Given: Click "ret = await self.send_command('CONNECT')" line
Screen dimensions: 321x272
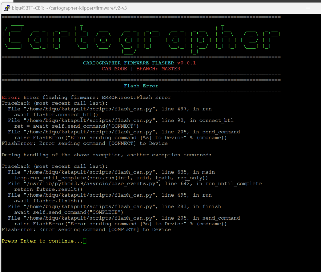Looking at the screenshot, I should point(77,126).
